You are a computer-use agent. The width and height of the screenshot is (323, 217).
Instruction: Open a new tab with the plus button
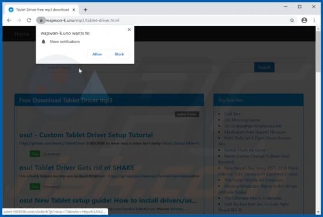point(85,10)
